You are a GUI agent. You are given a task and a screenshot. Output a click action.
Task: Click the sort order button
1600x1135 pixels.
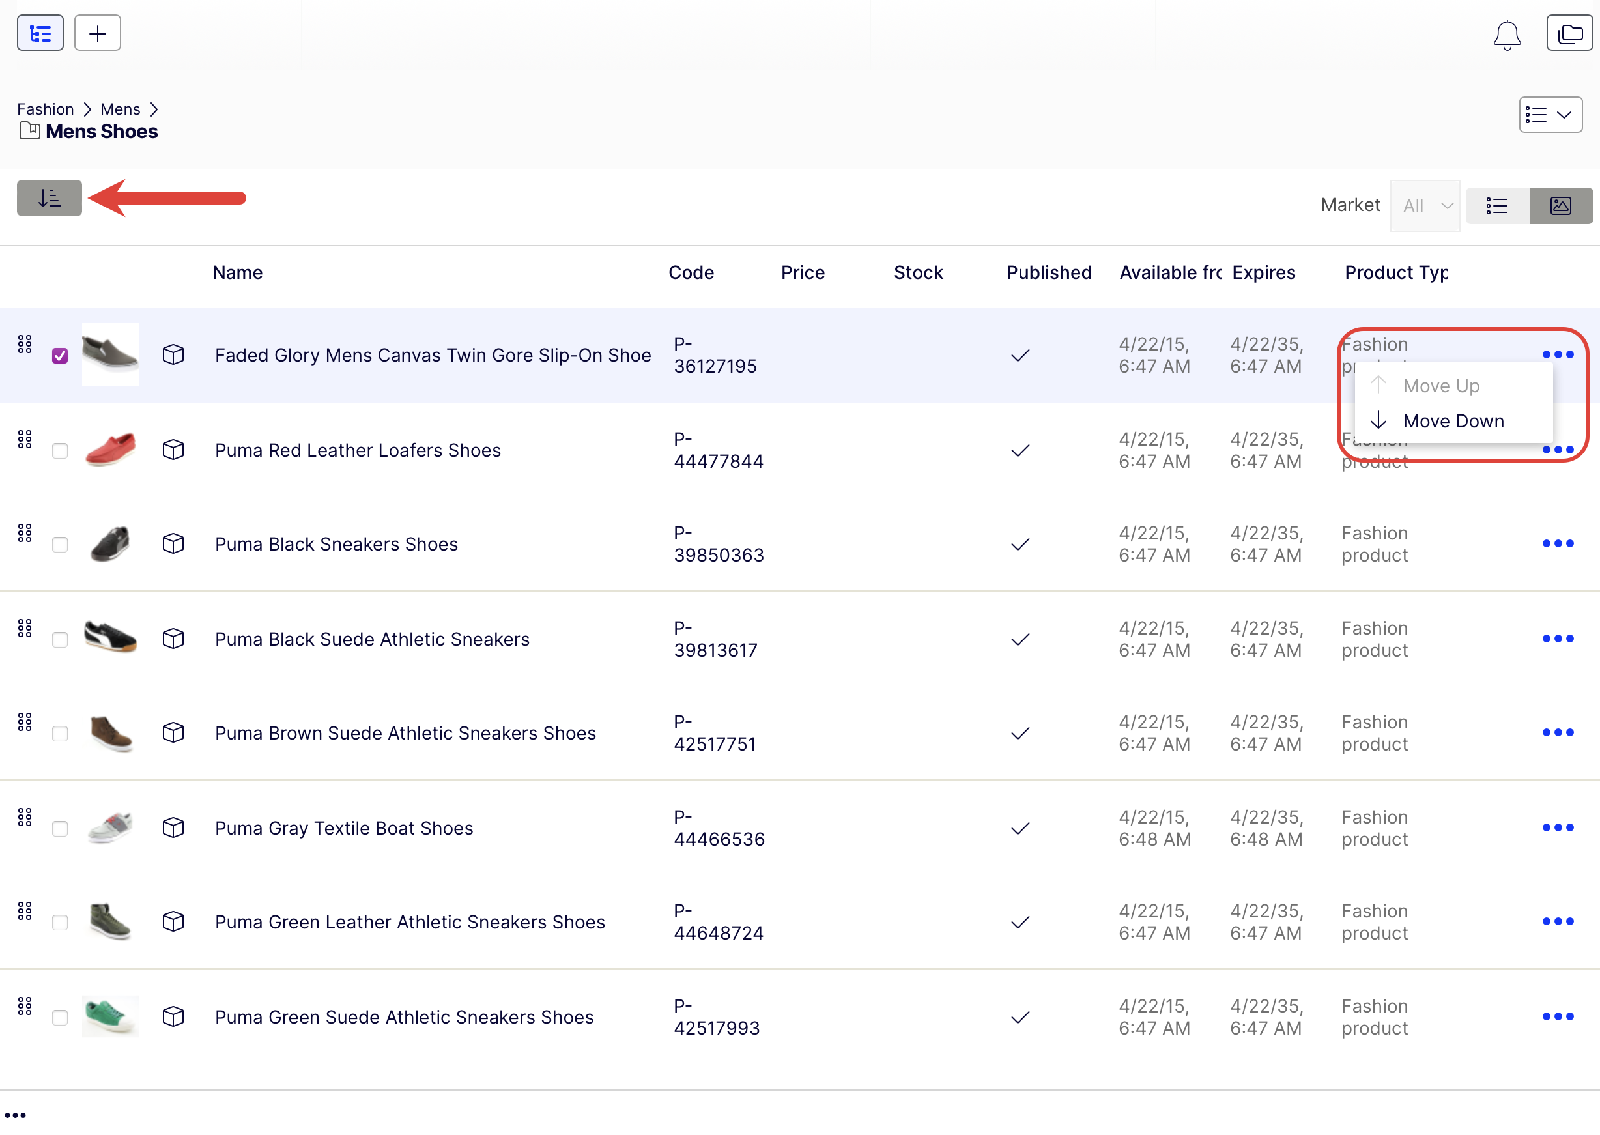tap(50, 198)
